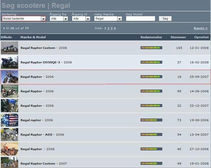This screenshot has width=211, height=168.
Task: Click the Søg scootere | Regal heading
Action: (36, 6)
